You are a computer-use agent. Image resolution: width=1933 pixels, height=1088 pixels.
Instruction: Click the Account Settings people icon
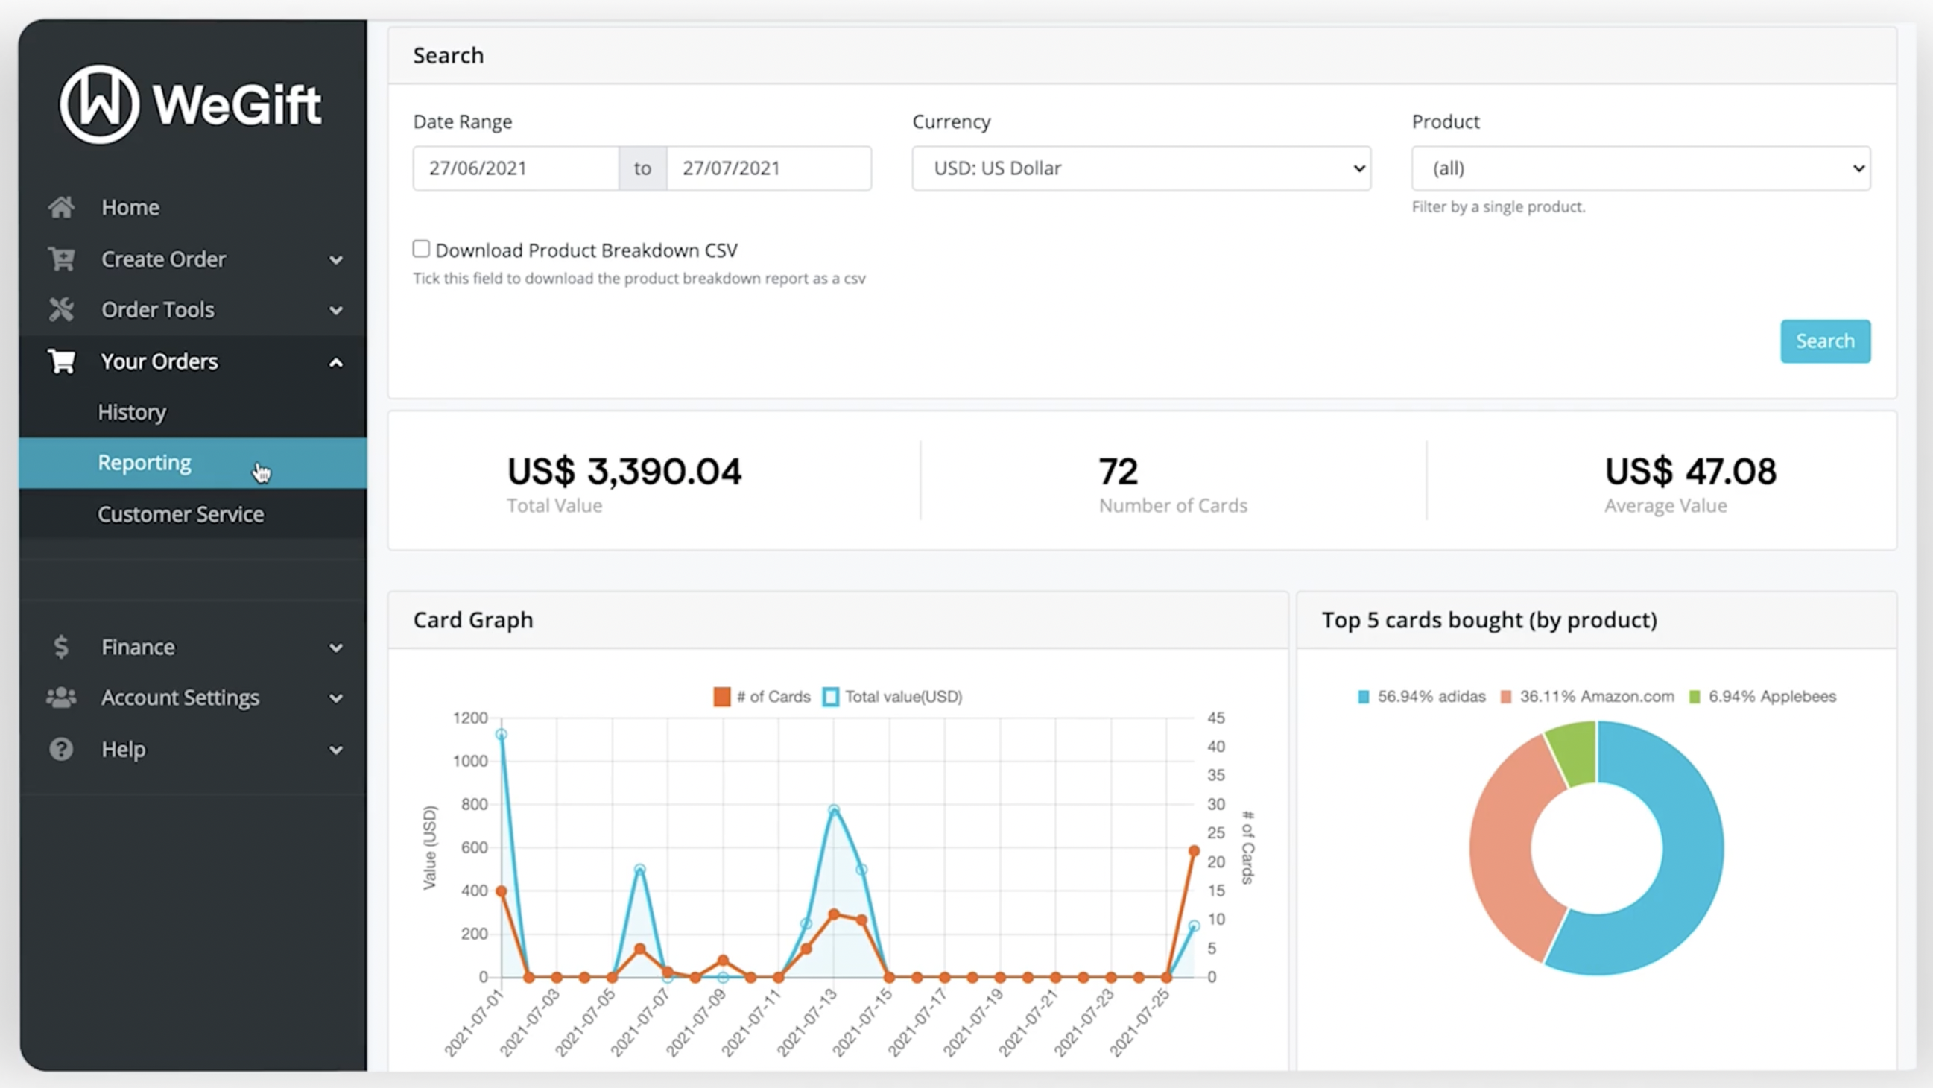[62, 698]
